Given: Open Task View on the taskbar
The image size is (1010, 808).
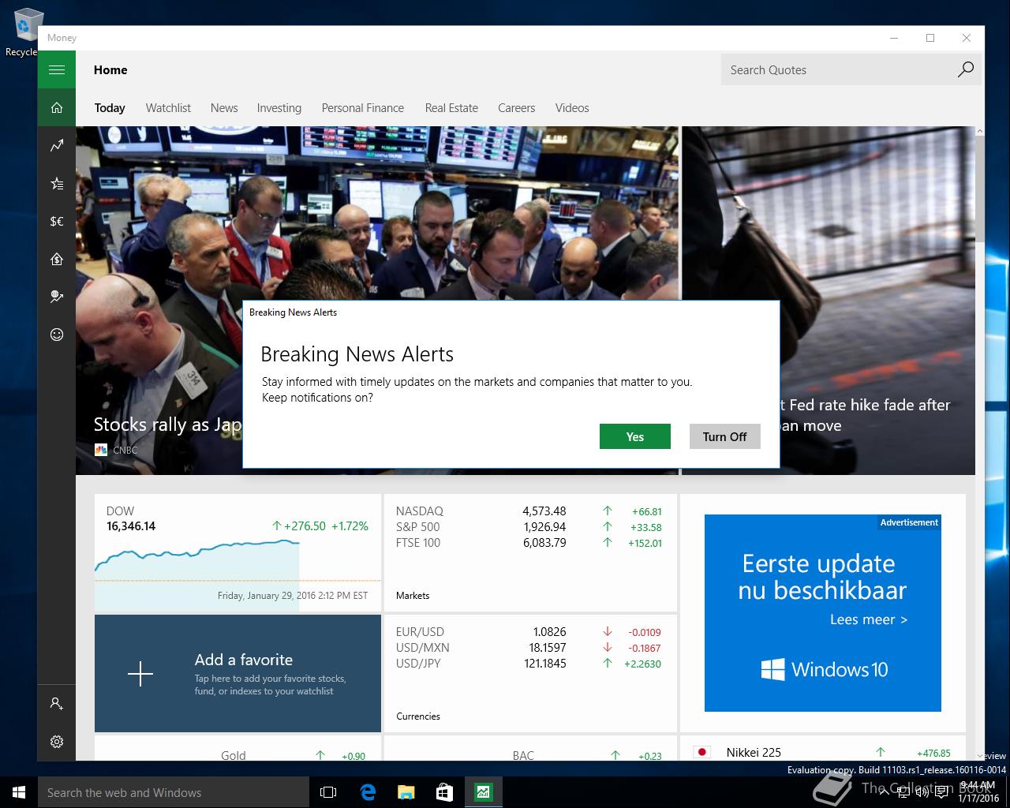Looking at the screenshot, I should pyautogui.click(x=328, y=792).
